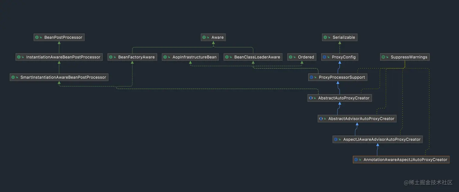Click the Aware interface node
The image size is (459, 192).
213,37
